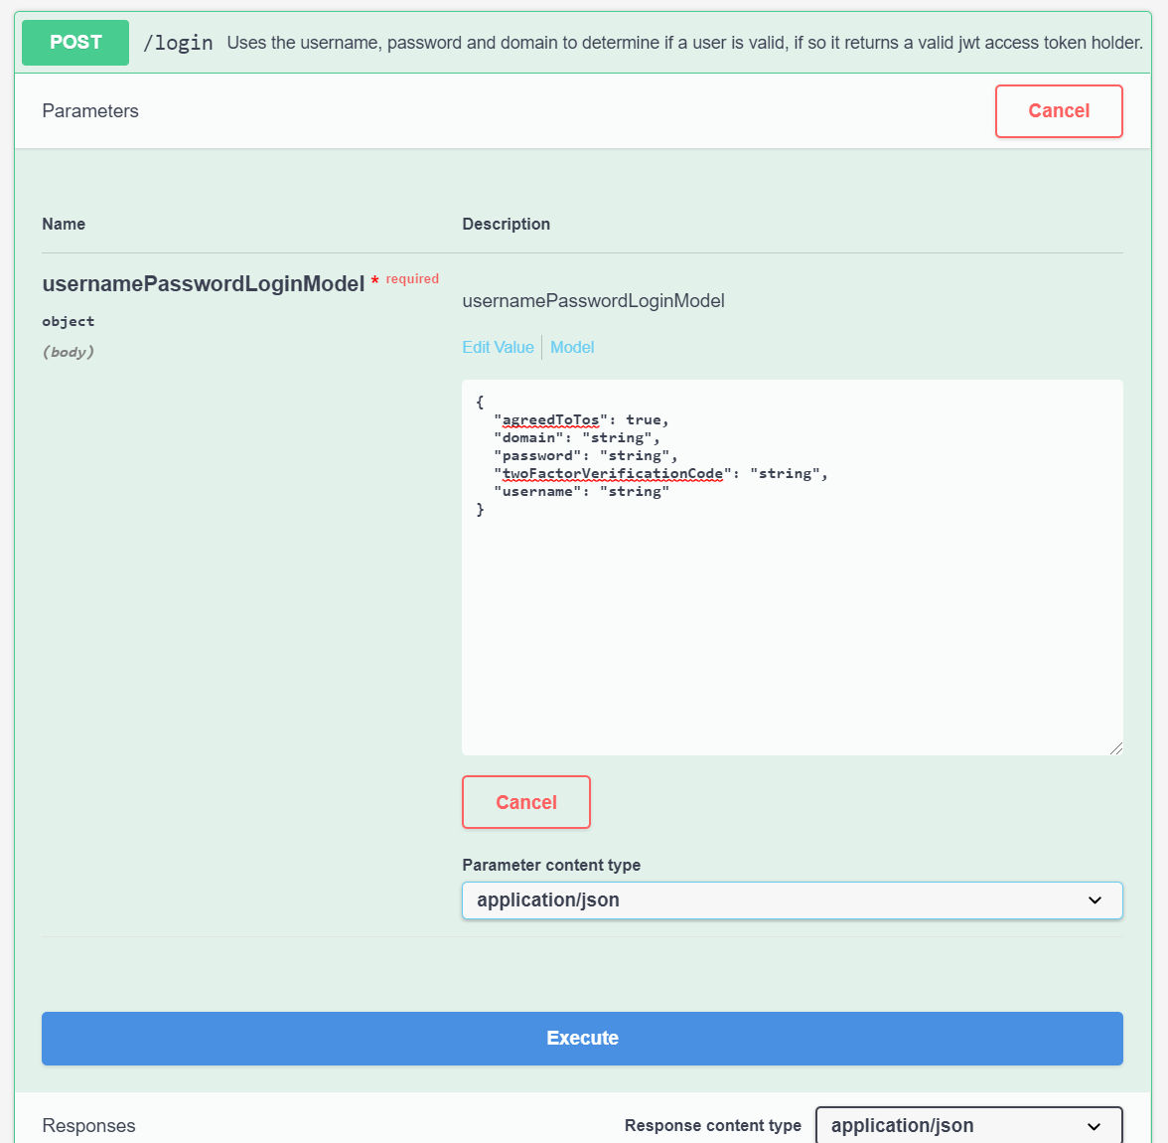The image size is (1168, 1143).
Task: Click the 'Response content type' label
Action: tap(713, 1125)
